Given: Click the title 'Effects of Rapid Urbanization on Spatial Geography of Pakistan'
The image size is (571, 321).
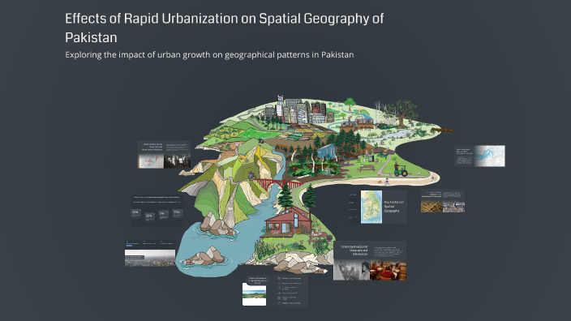Looking at the screenshot, I should (x=225, y=28).
